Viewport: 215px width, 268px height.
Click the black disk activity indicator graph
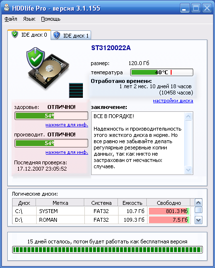tap(76, 91)
